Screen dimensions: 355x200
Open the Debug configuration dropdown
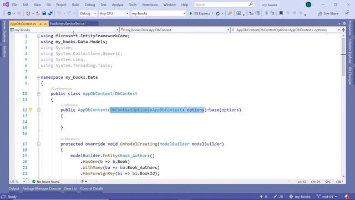(88, 13)
